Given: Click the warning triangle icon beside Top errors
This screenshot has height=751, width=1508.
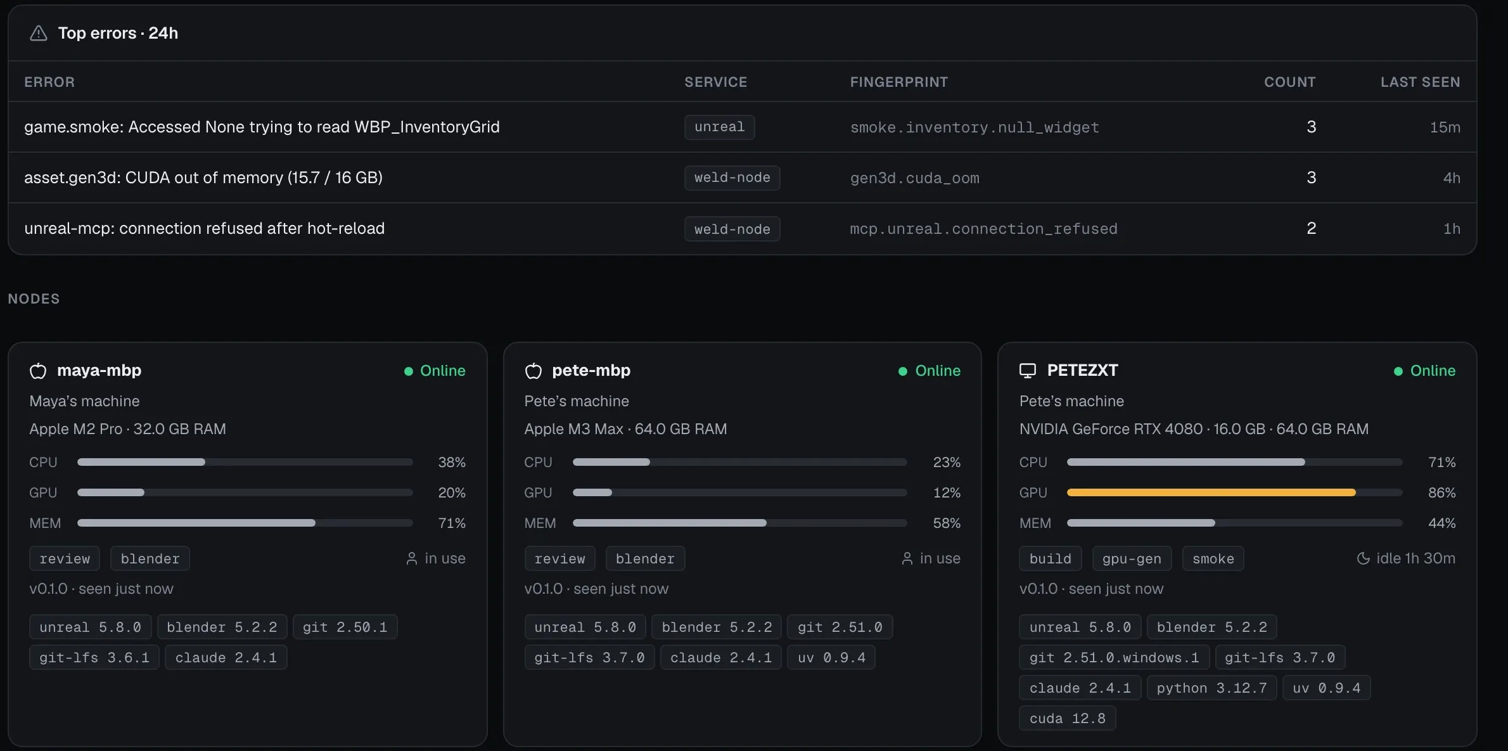Looking at the screenshot, I should 39,33.
